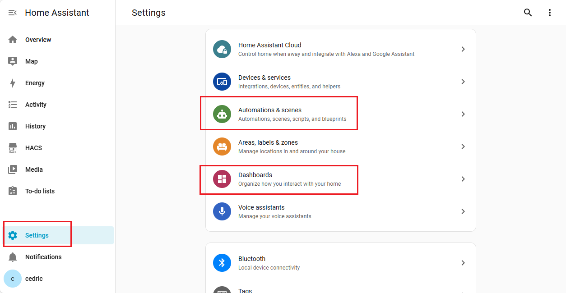
Task: Click the green Automations robot icon
Action: (222, 114)
